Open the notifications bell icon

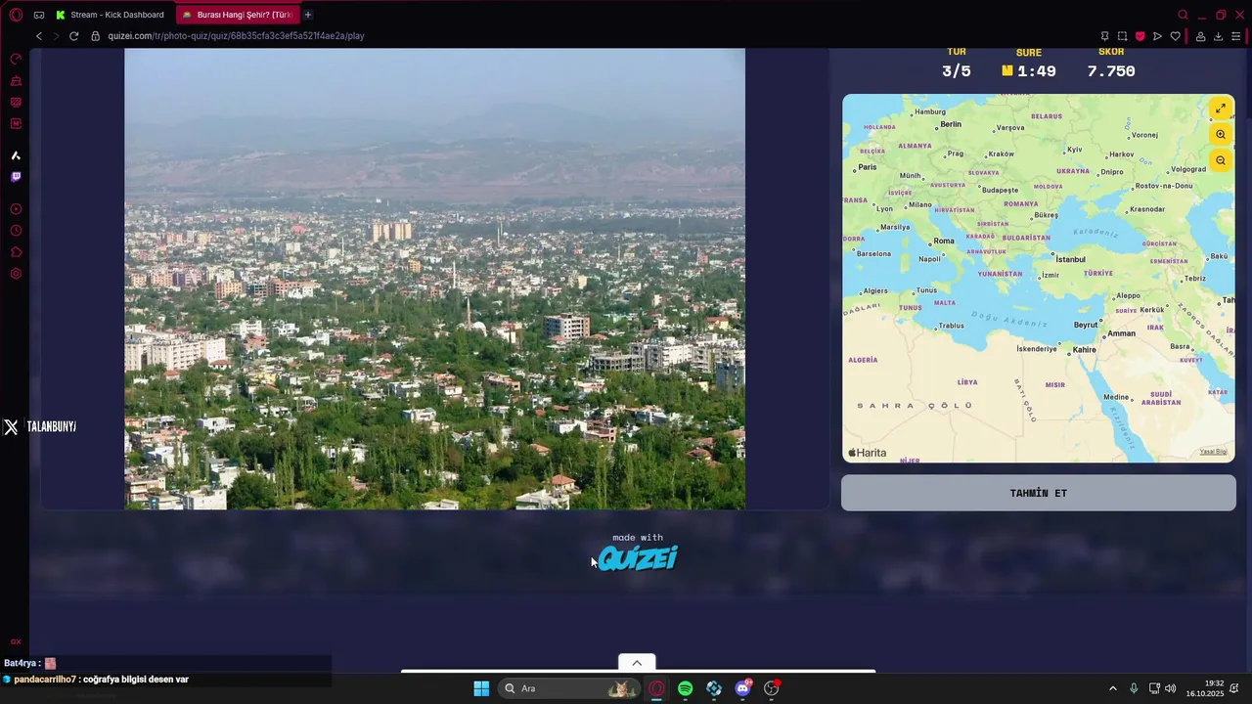(x=1234, y=688)
